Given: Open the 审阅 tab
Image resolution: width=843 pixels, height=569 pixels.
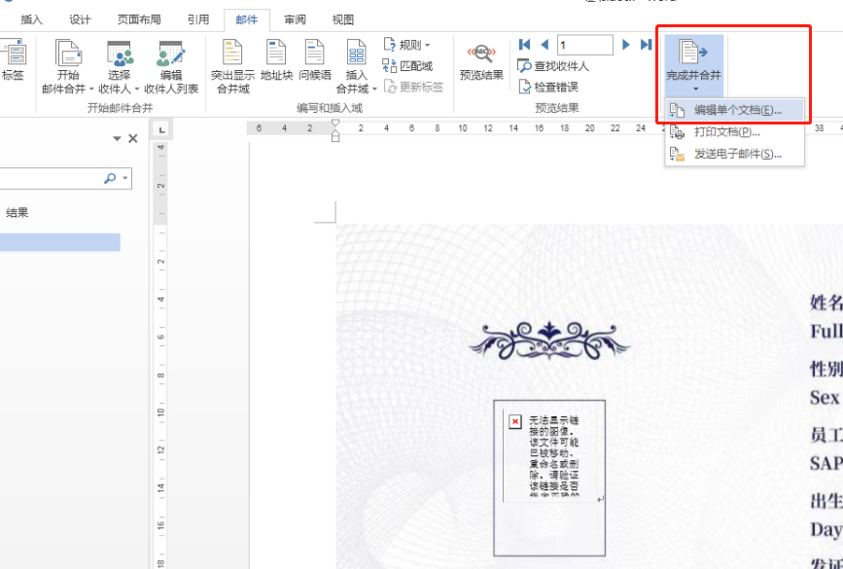Looking at the screenshot, I should [x=295, y=19].
